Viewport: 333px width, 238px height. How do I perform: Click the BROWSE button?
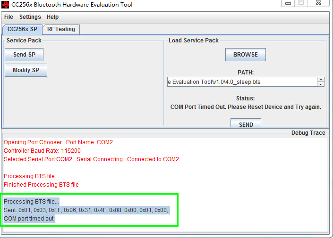coord(246,55)
